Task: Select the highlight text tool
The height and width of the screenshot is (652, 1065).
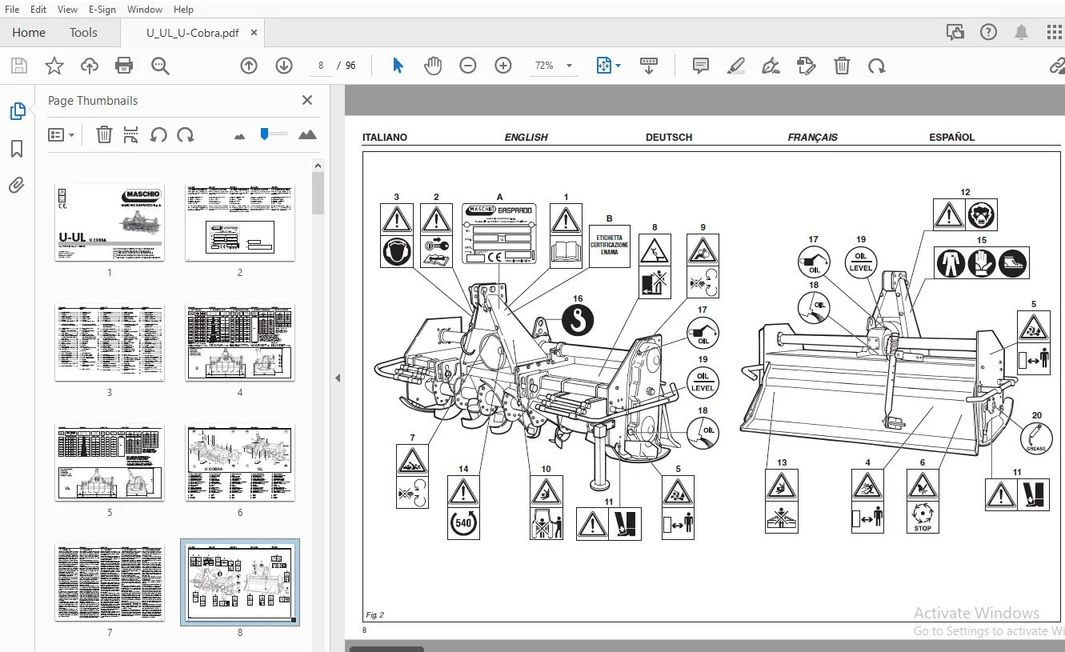Action: [736, 66]
